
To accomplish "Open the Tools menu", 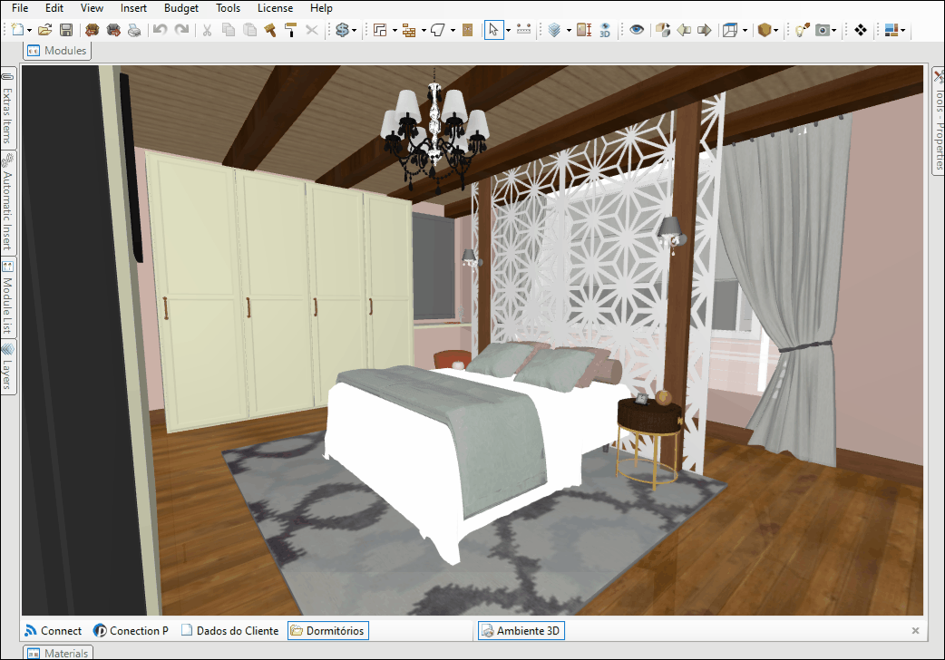I will [x=229, y=8].
